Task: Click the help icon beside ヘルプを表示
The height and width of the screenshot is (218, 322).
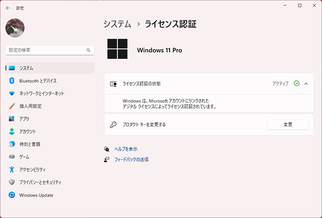Action: [x=107, y=149]
